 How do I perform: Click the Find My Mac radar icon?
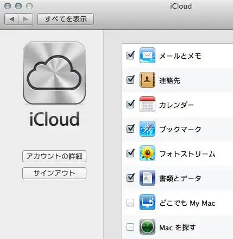147,227
